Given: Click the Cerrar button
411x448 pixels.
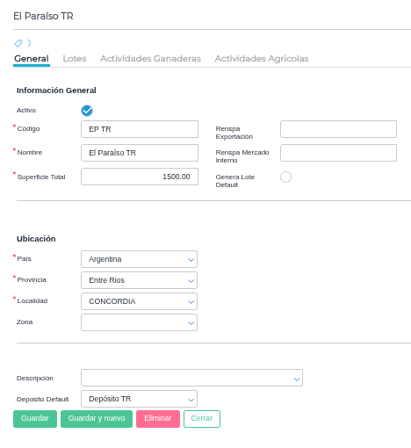Looking at the screenshot, I should 202,419.
